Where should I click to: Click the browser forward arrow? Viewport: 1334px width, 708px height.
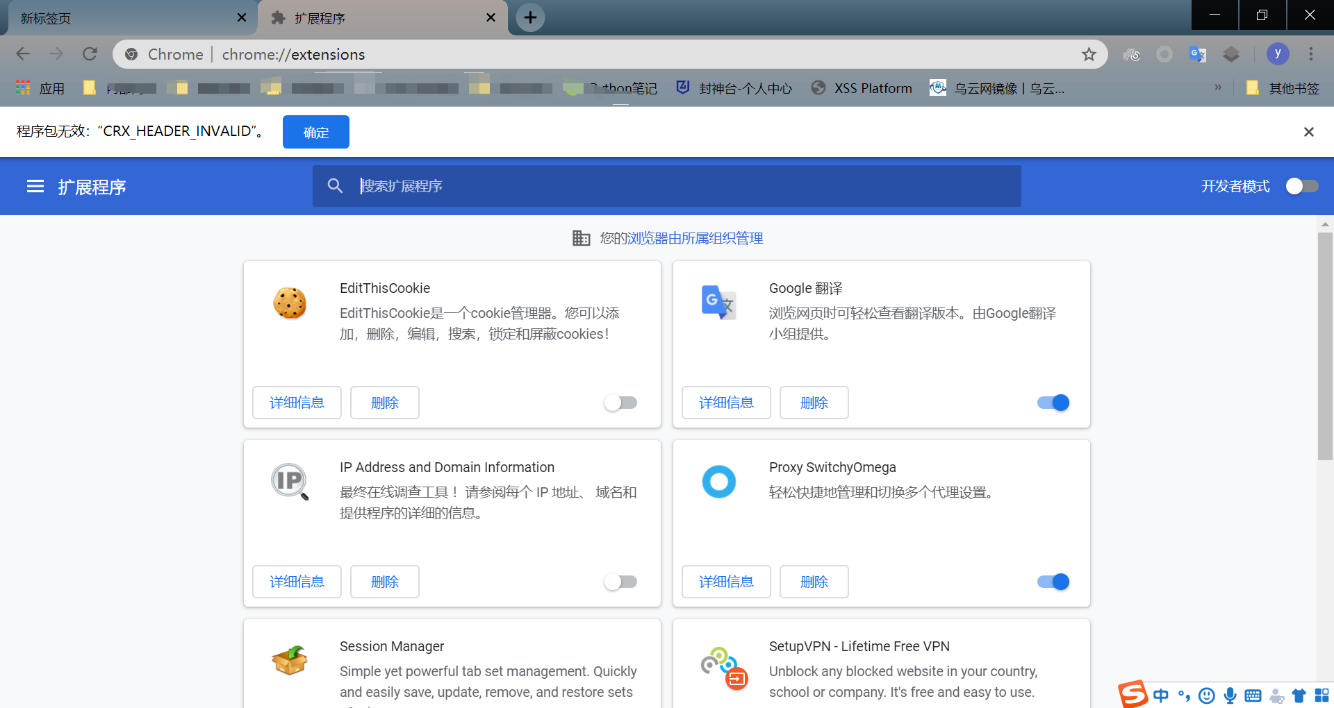[56, 54]
